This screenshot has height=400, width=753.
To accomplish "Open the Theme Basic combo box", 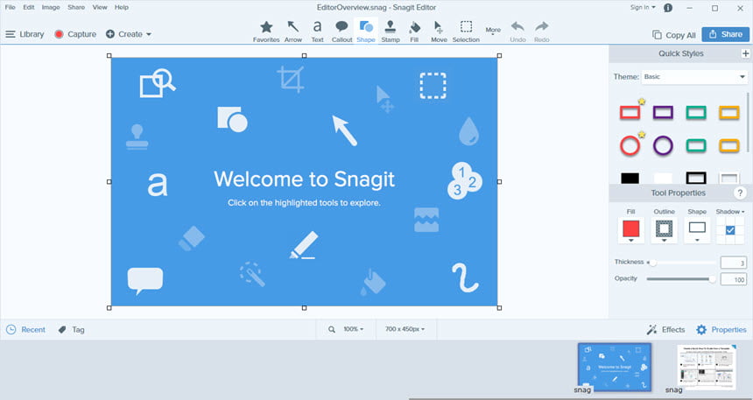I will tap(694, 77).
